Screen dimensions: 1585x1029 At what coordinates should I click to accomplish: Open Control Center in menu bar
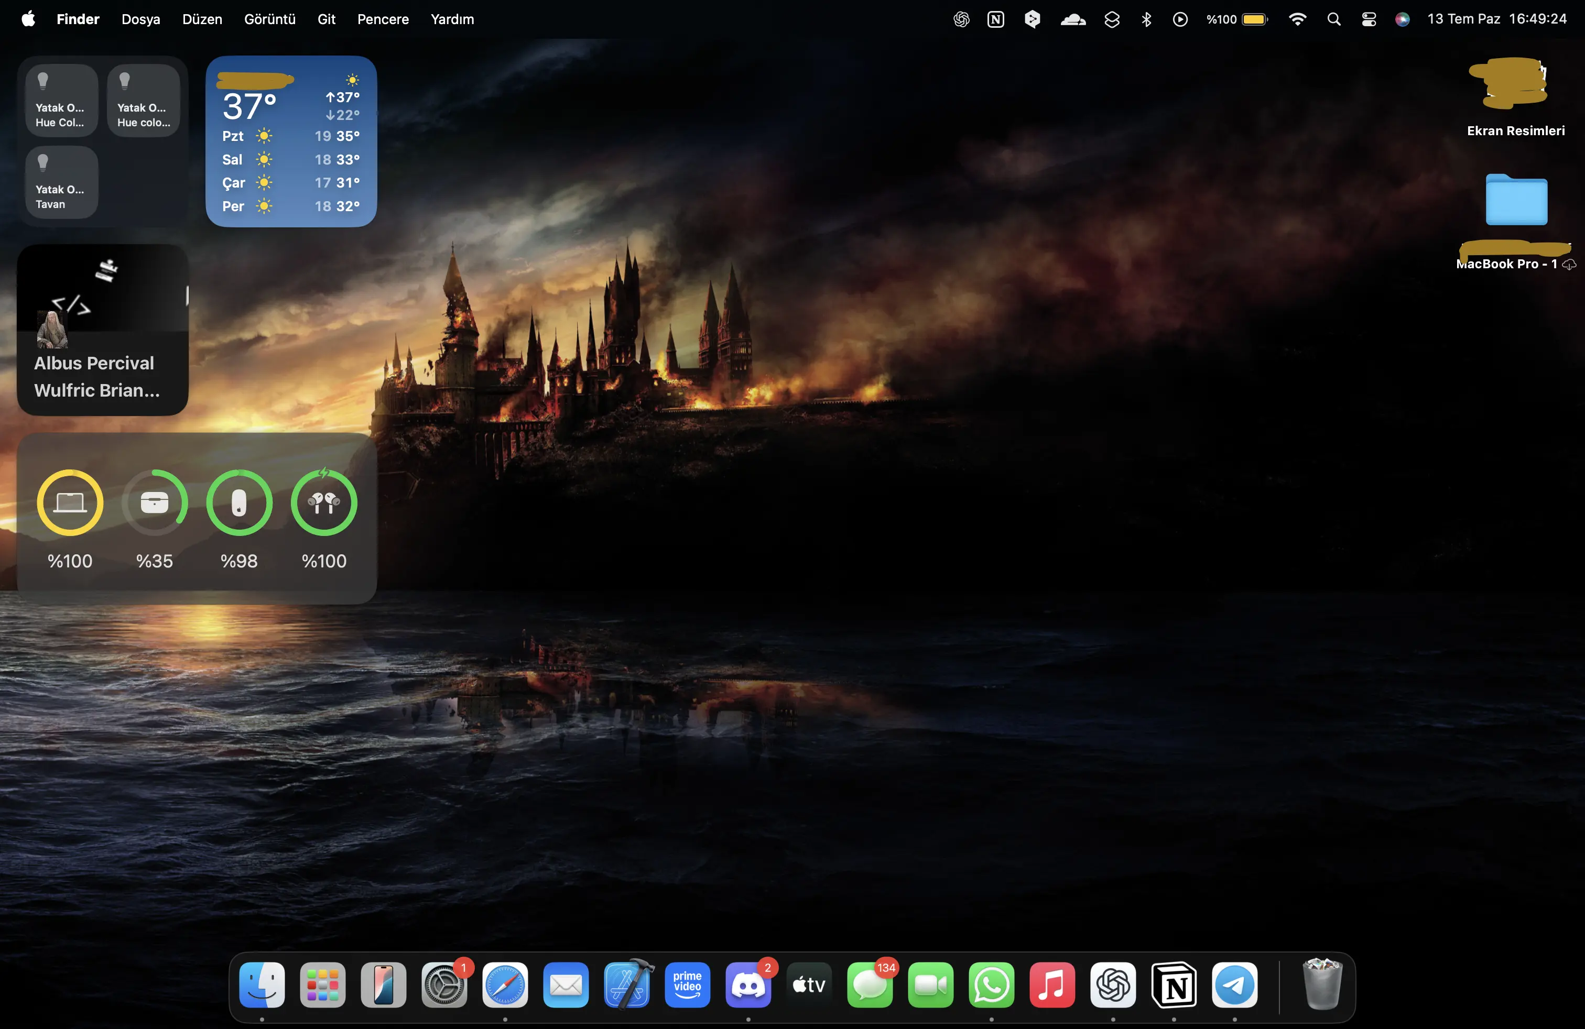[x=1369, y=19]
